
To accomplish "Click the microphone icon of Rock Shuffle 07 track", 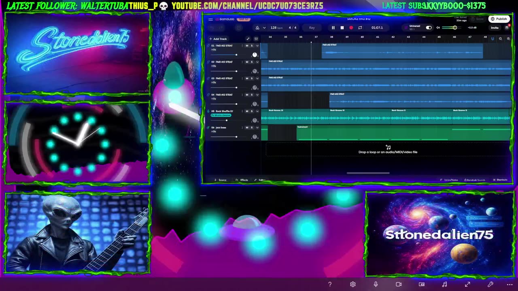I will (208, 111).
